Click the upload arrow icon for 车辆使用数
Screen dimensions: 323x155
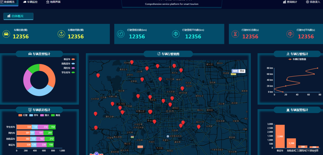[61, 34]
